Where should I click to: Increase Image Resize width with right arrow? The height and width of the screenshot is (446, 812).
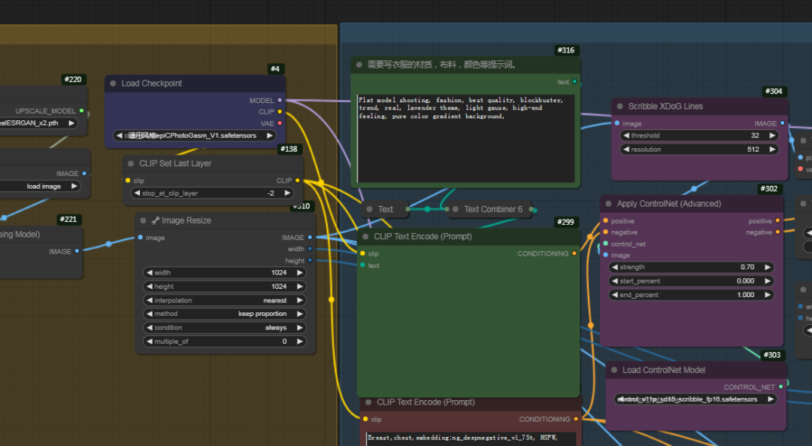pyautogui.click(x=299, y=272)
